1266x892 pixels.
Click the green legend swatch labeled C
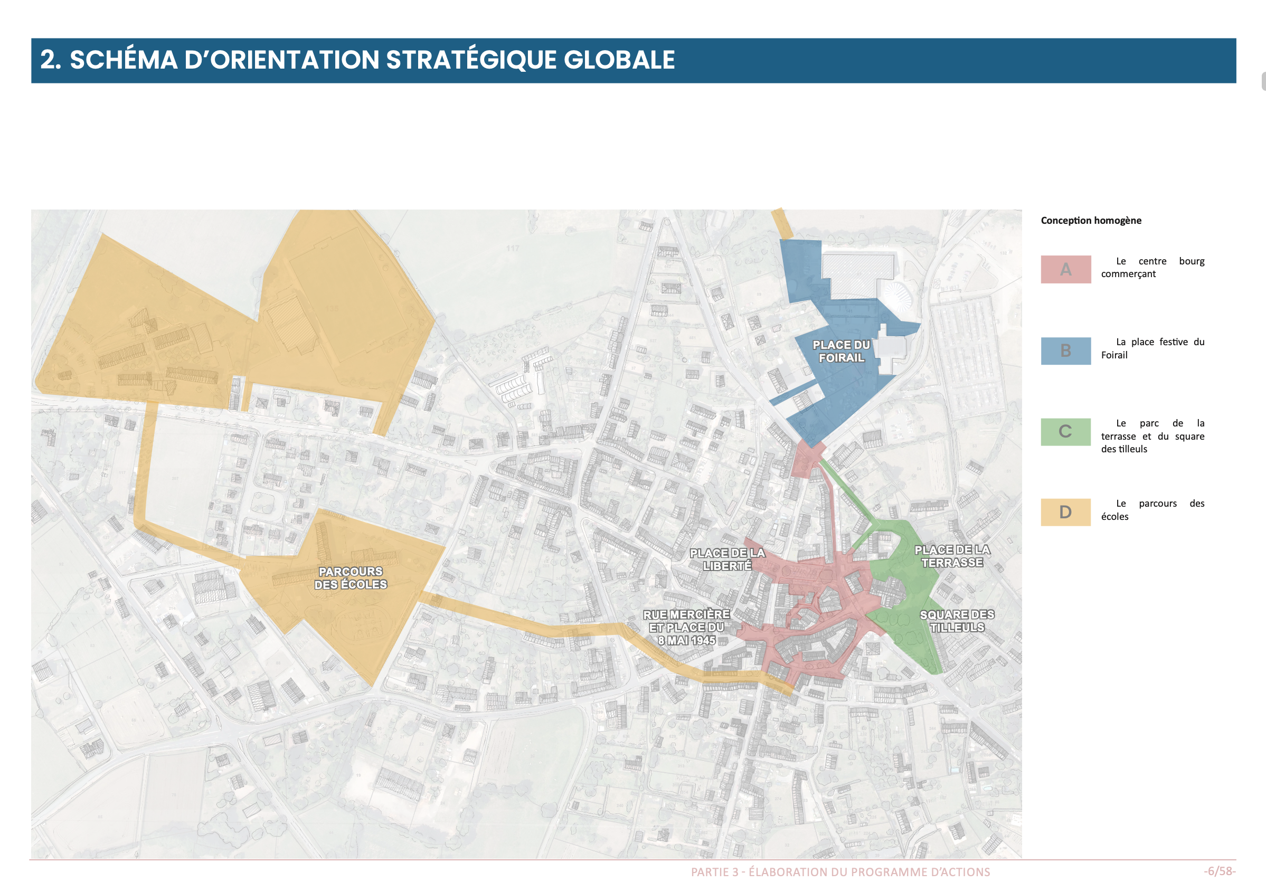click(x=1065, y=432)
